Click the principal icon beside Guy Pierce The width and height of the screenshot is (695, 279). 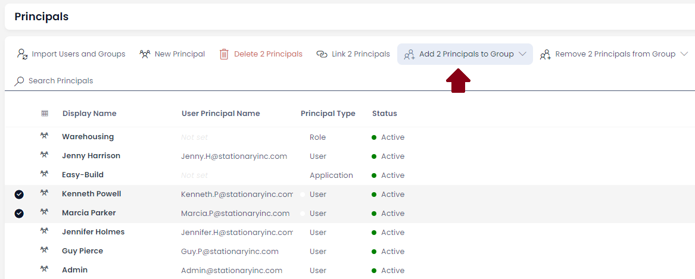click(44, 250)
